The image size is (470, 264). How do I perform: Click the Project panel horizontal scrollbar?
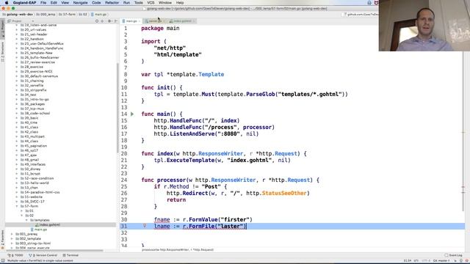(54, 251)
